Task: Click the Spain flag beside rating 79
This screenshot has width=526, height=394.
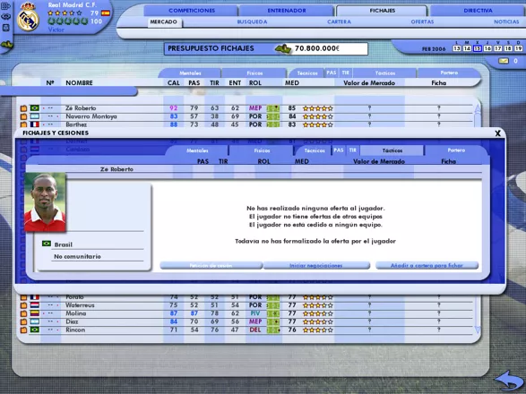Action: (x=106, y=13)
